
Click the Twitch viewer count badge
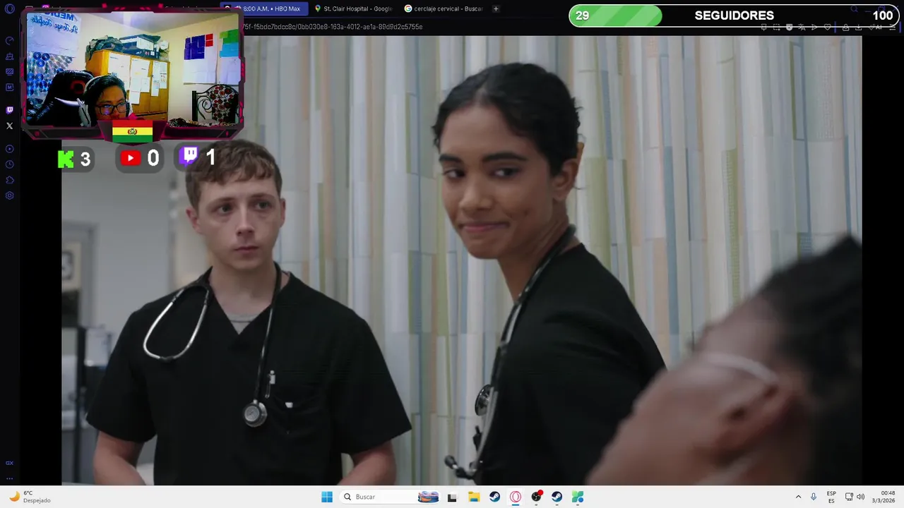point(197,157)
